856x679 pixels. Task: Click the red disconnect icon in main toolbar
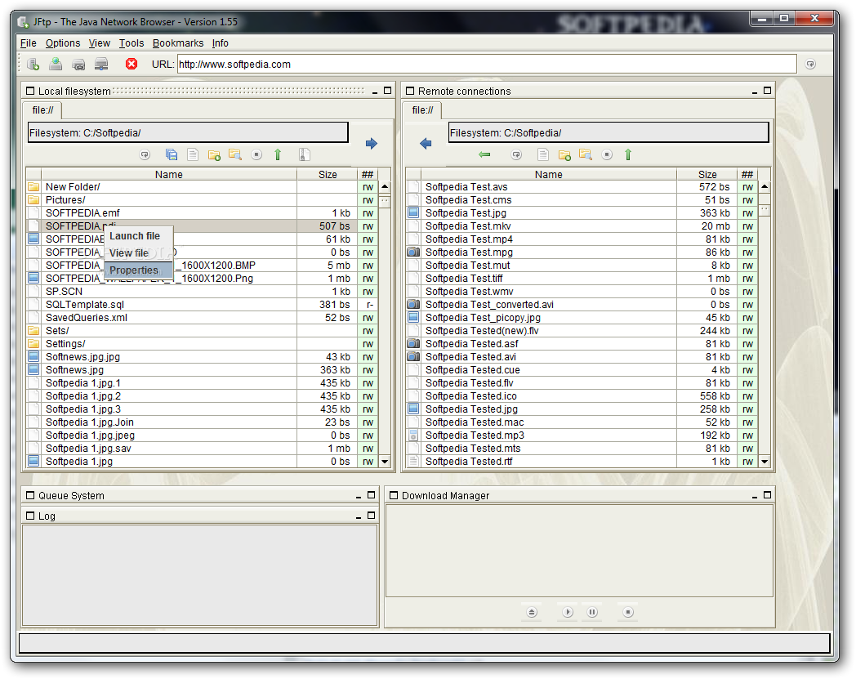(x=132, y=65)
